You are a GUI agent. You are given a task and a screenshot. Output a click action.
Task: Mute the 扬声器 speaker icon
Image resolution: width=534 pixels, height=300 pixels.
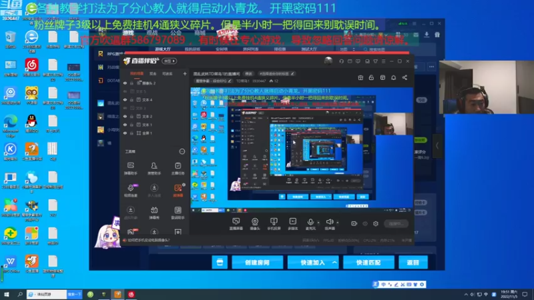329,222
